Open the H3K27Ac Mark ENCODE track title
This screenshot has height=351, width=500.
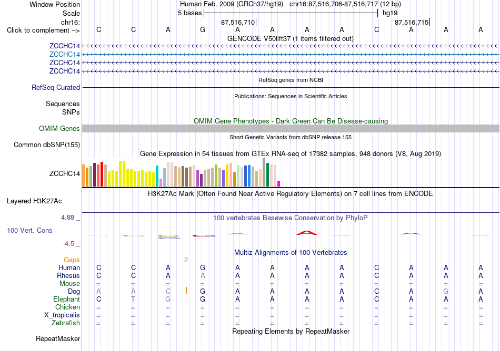click(x=291, y=194)
